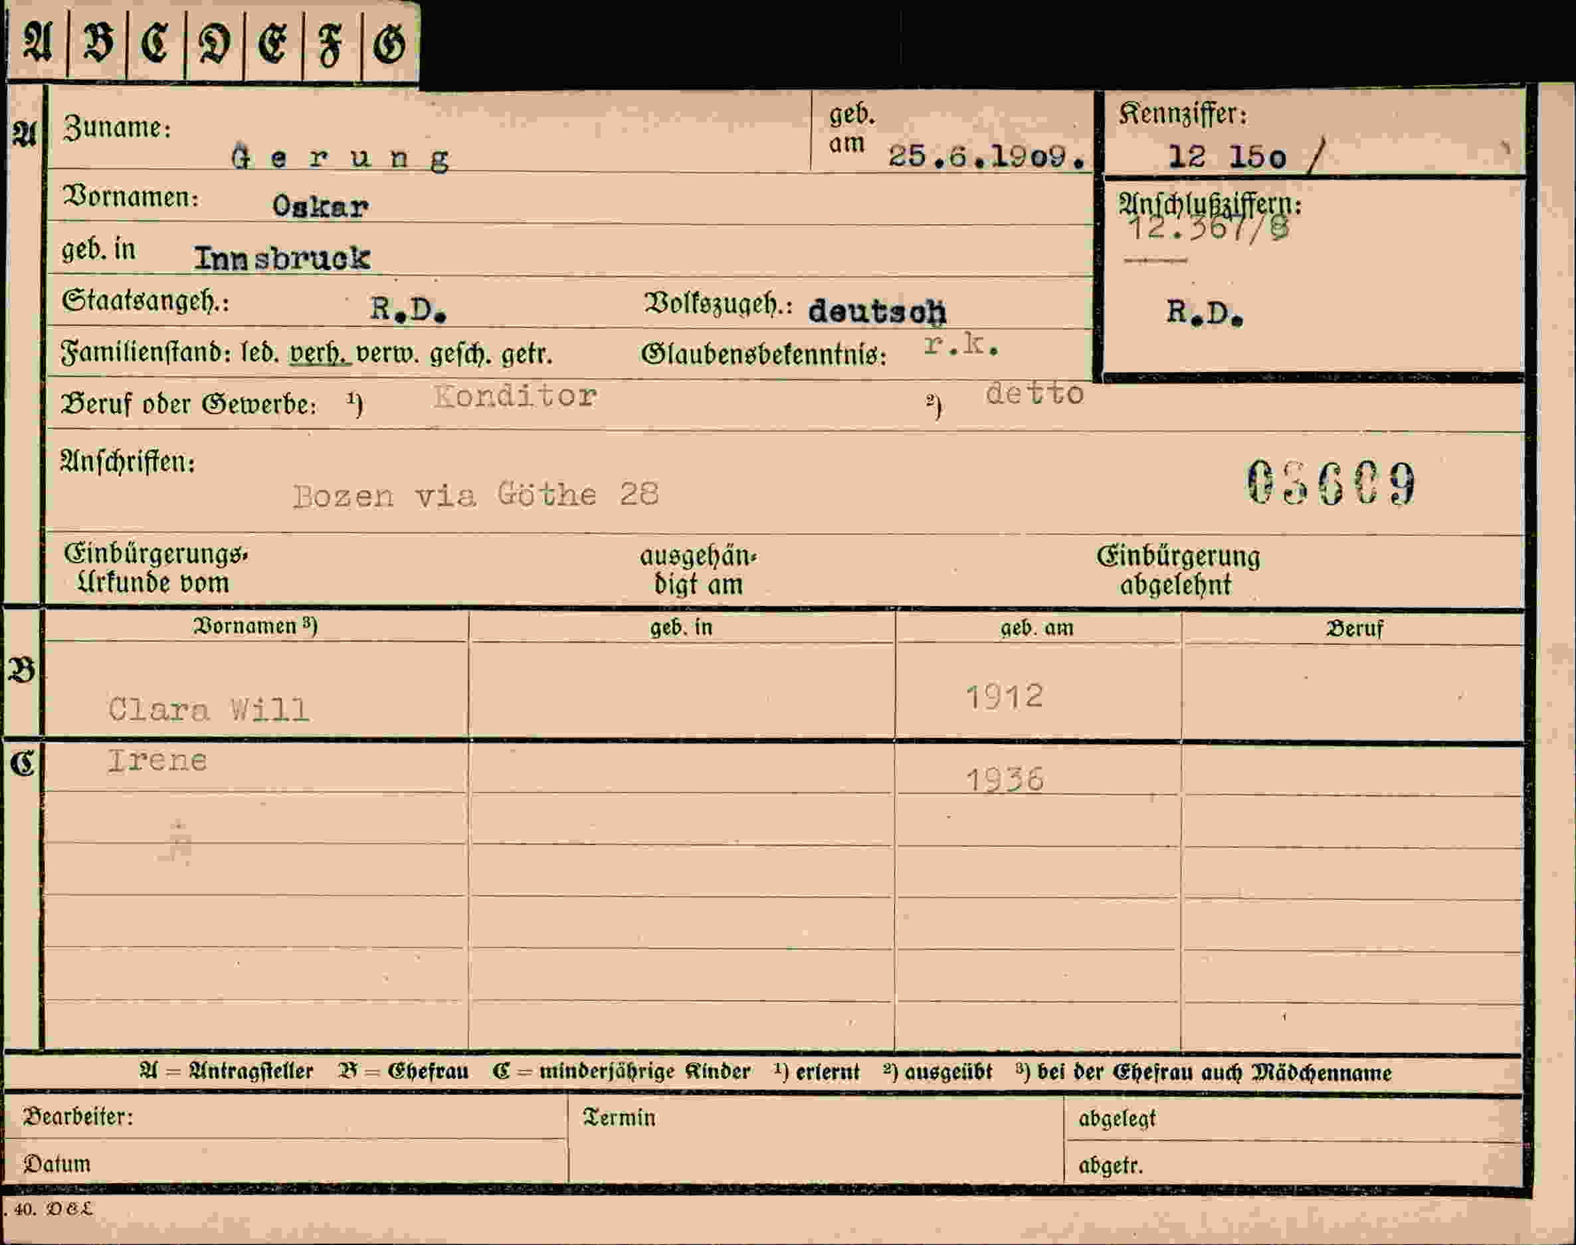
Task: Click the 'Einbürgerungs-Urkunde vom' label
Action: (156, 569)
